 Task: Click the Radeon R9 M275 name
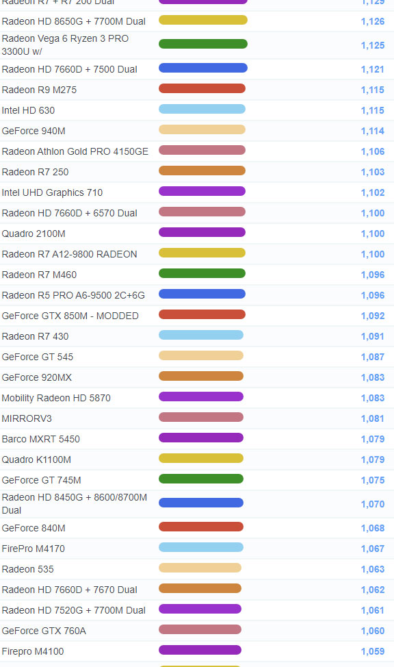tap(39, 90)
